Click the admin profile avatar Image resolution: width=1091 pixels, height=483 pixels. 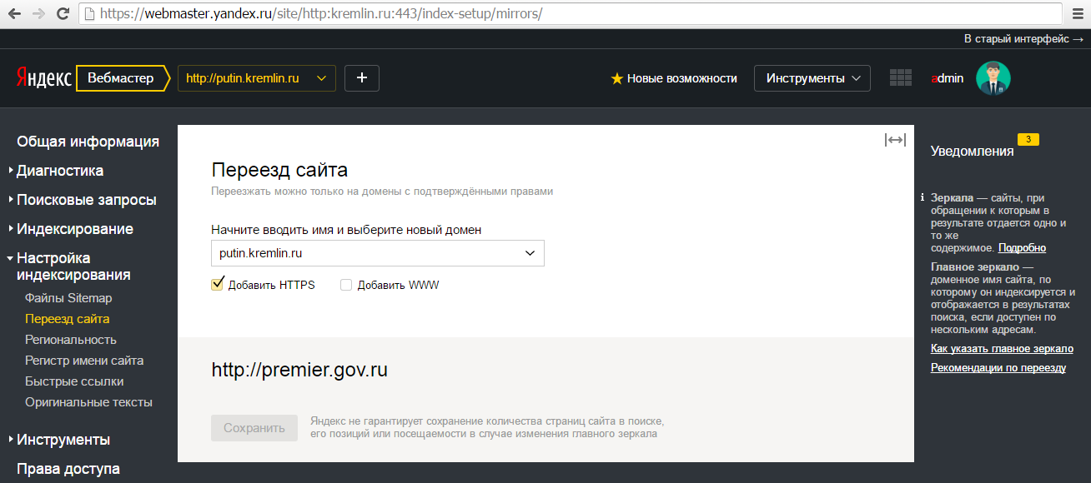coord(993,77)
